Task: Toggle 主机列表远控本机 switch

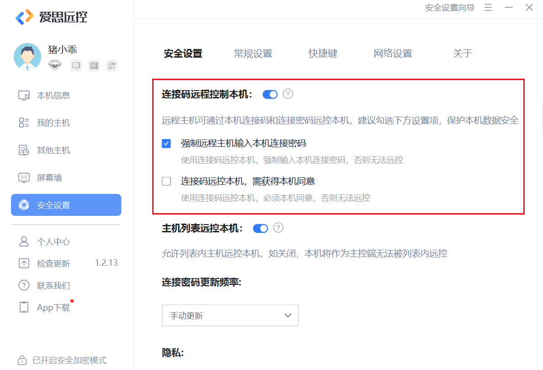Action: 261,228
